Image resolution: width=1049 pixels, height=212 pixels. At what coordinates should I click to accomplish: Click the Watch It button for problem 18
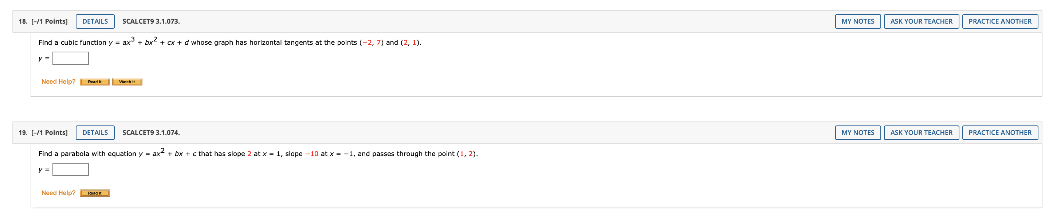pos(127,81)
